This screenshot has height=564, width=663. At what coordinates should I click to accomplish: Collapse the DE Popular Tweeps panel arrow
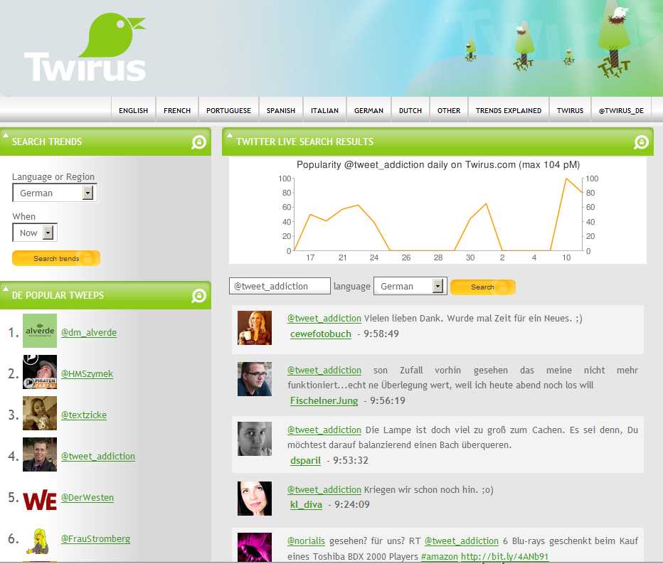click(x=6, y=289)
